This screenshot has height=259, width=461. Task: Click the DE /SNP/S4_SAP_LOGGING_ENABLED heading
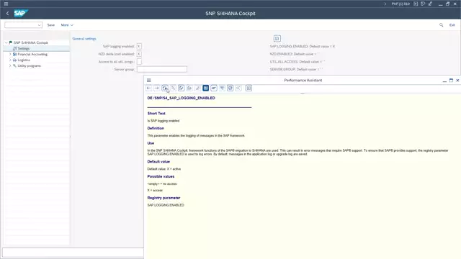[x=181, y=98]
